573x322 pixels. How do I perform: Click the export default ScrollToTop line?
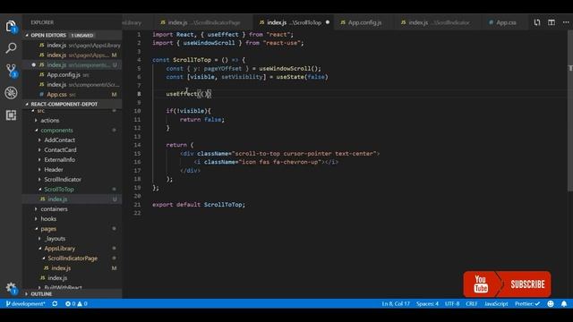[x=199, y=205]
